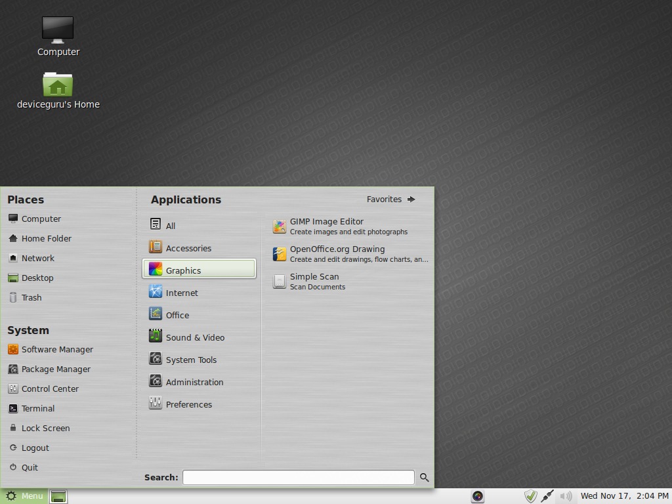The width and height of the screenshot is (672, 504).
Task: Launch Simple Scan
Action: (349, 282)
